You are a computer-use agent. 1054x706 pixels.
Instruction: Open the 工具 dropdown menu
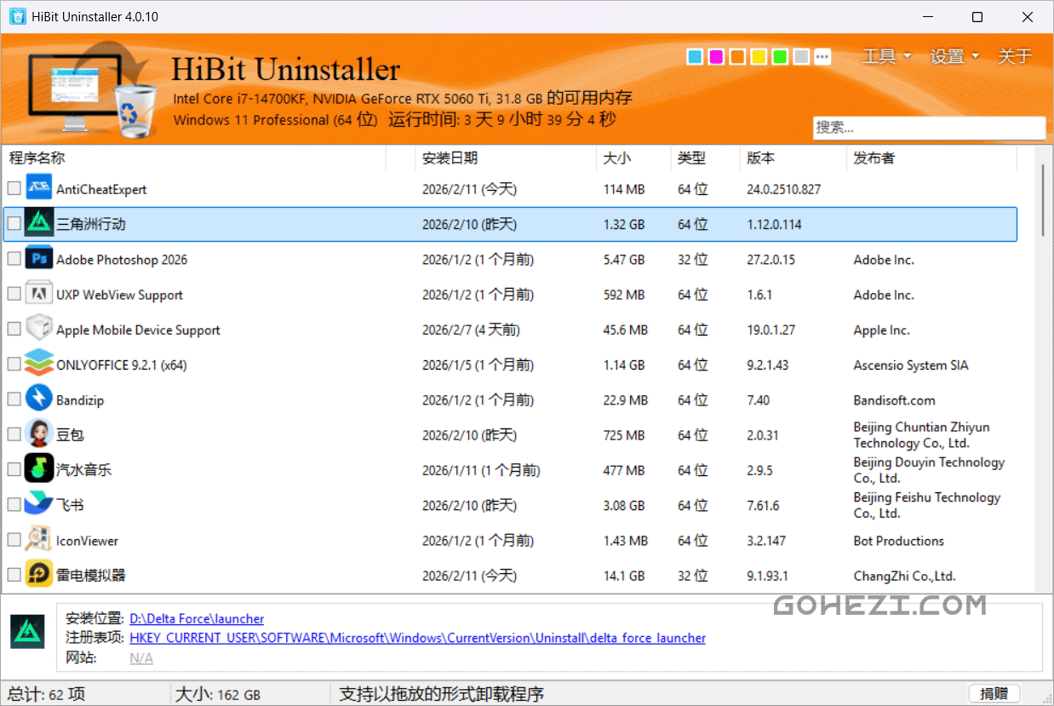[886, 56]
